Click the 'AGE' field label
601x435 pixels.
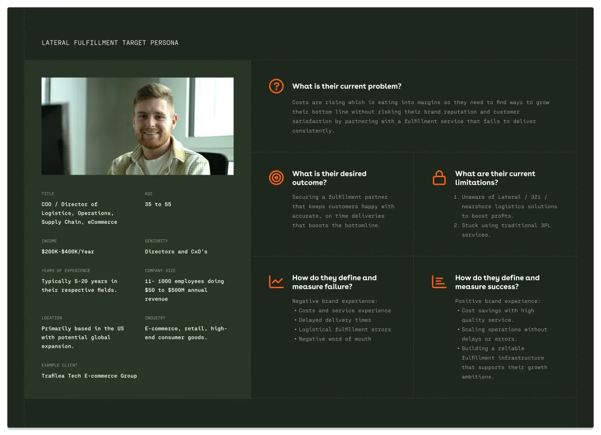[149, 194]
